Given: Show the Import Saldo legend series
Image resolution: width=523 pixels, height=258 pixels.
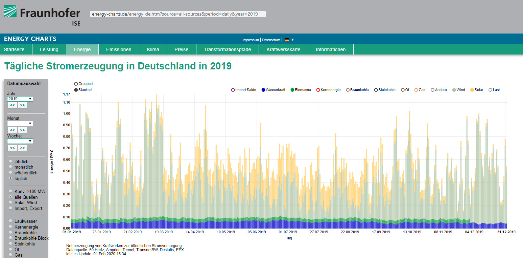Looking at the screenshot, I should tap(233, 90).
